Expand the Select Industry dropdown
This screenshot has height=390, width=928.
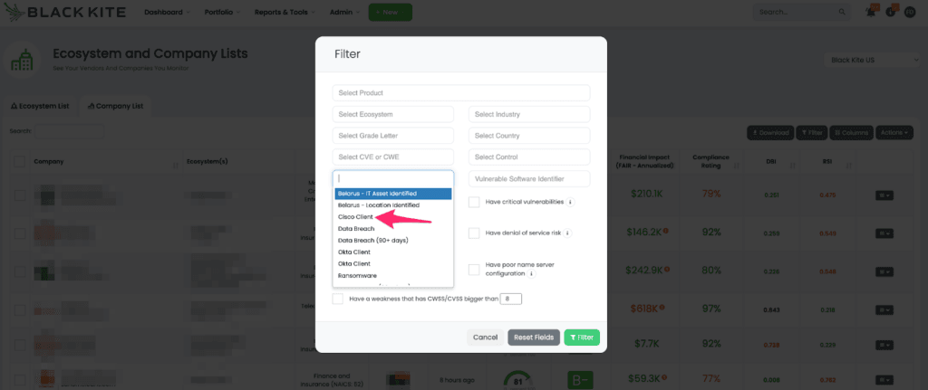click(528, 114)
